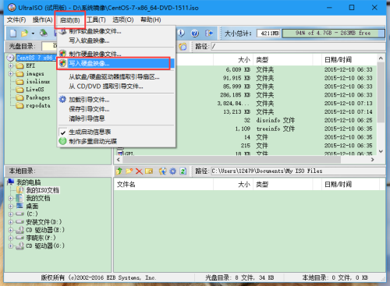390x286 pixels.
Task: Click the local Rename folder icon
Action: (x=149, y=171)
